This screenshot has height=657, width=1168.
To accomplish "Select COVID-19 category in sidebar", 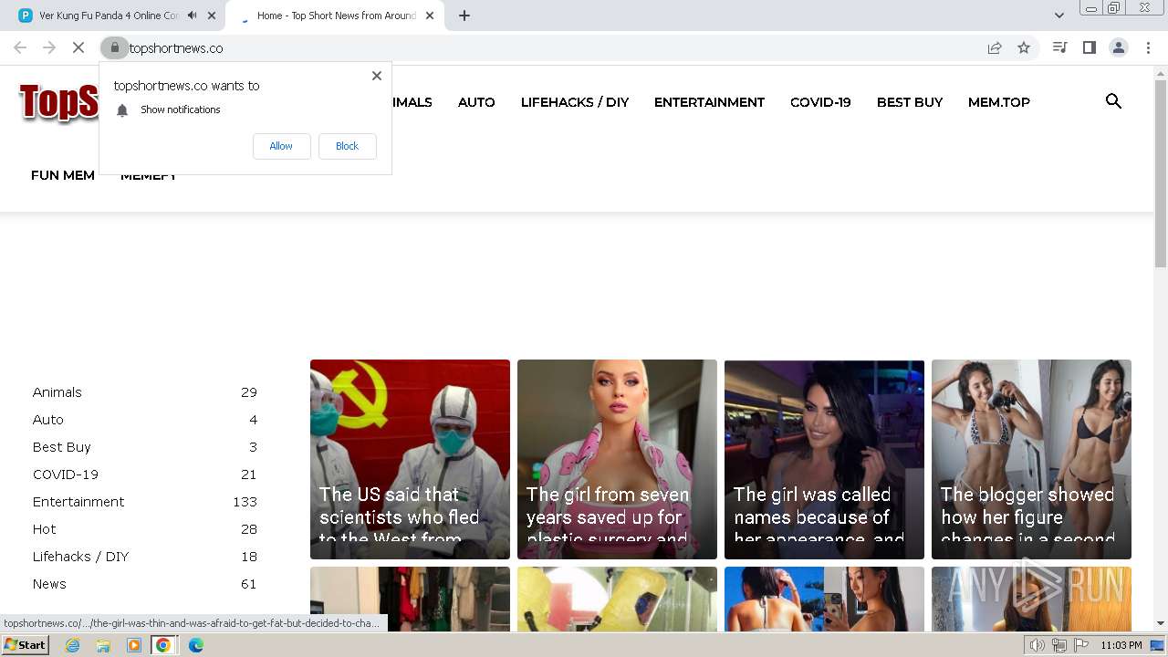I will 66,474.
